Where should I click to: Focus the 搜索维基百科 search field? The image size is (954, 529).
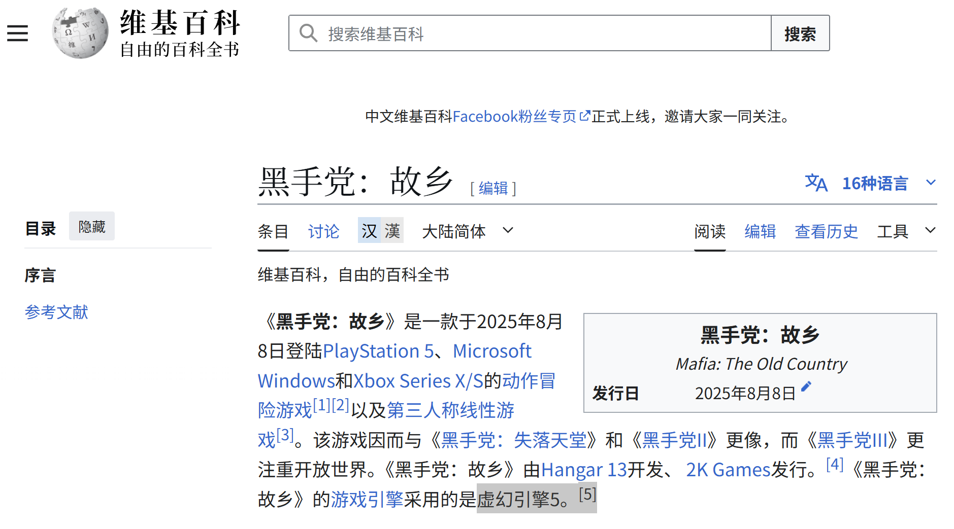tap(530, 33)
